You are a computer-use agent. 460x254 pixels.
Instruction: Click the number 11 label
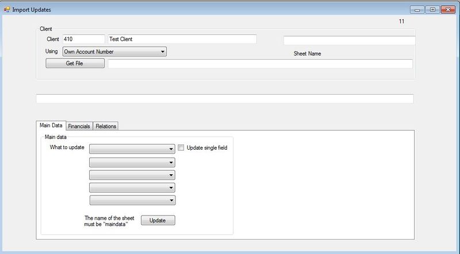coord(401,21)
